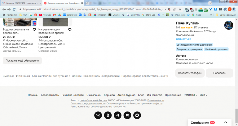Expand the address bar URL dropdown arrow
The width and height of the screenshot is (238, 126).
(165, 9)
